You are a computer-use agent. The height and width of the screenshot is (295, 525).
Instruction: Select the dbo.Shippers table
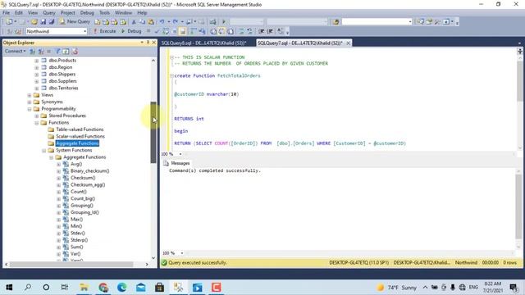pos(62,75)
